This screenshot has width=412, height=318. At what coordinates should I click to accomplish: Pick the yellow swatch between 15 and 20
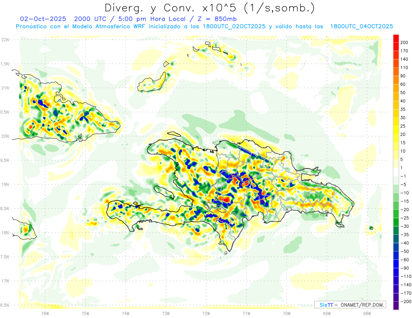(396, 139)
